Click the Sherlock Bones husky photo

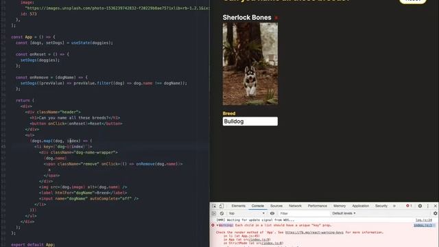click(250, 64)
